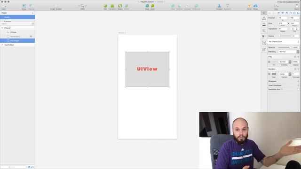Click the Mask toolbar icon
Image resolution: width=301 pixels, height=169 pixels.
click(x=147, y=6)
